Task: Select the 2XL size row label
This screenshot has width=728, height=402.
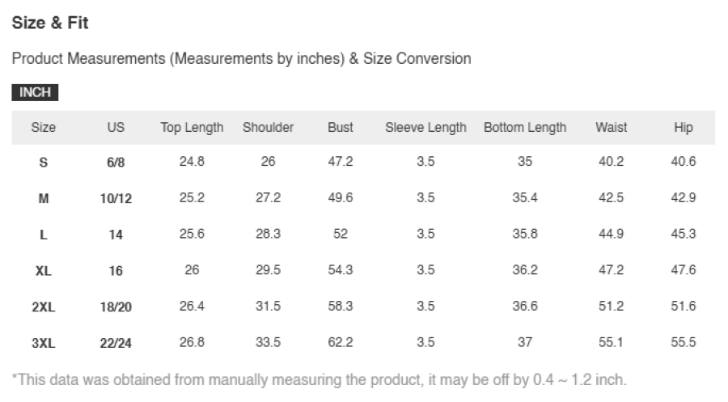Action: click(x=43, y=307)
